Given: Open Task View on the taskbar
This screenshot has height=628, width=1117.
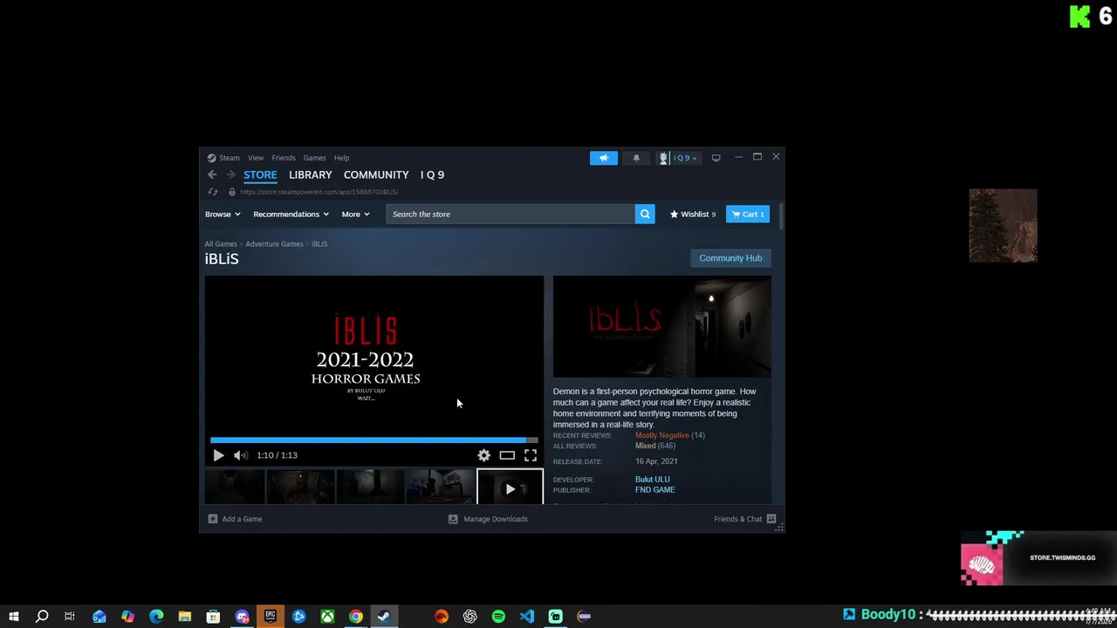Looking at the screenshot, I should coord(70,617).
